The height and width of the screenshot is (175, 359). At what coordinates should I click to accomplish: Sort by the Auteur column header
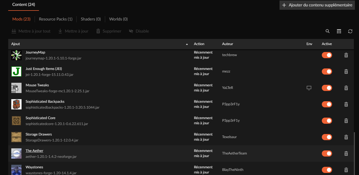pos(227,44)
